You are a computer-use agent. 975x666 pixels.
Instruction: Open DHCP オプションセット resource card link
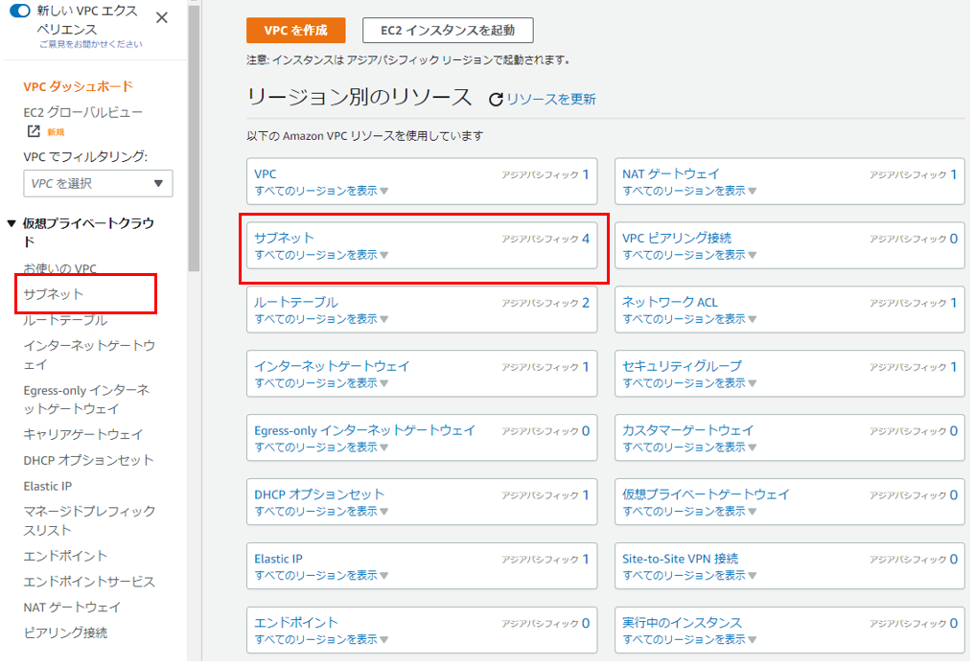click(319, 494)
